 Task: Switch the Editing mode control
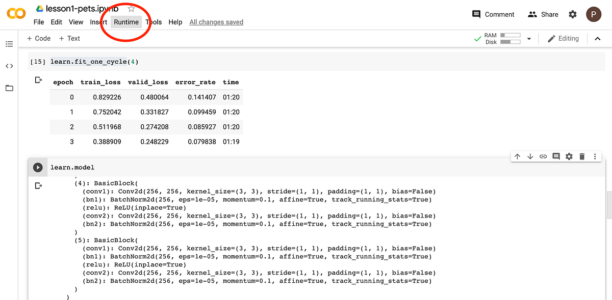[x=564, y=38]
